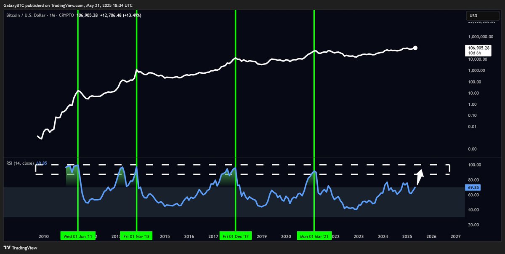Open the USD currency selector
This screenshot has width=505, height=254.
pos(482,15)
